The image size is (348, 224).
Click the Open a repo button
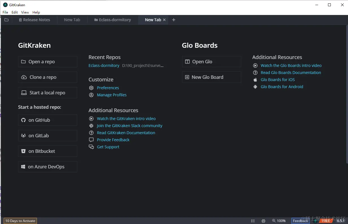click(48, 62)
